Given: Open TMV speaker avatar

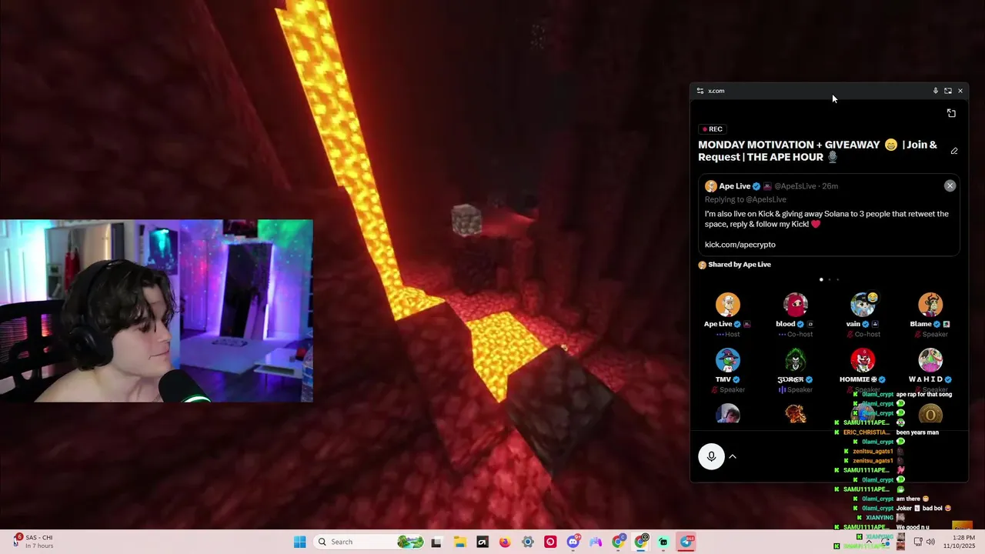Looking at the screenshot, I should [727, 360].
